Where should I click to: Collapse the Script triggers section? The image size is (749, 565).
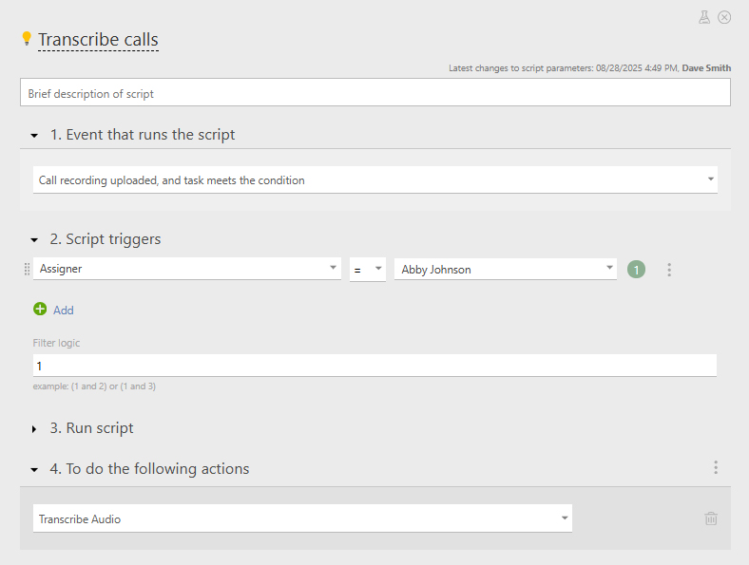34,240
